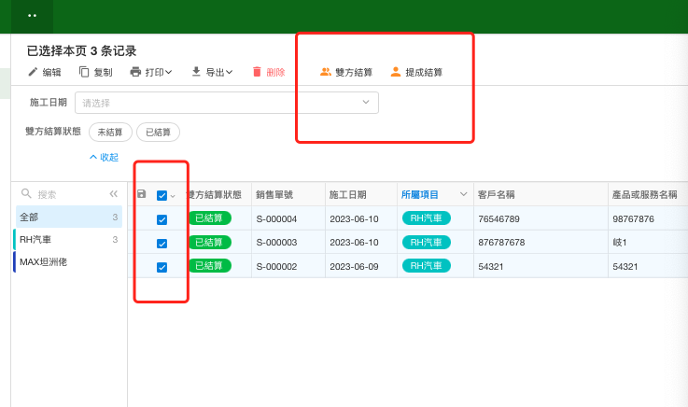
Task: Click the 施工日期 column header in table
Action: 348,194
